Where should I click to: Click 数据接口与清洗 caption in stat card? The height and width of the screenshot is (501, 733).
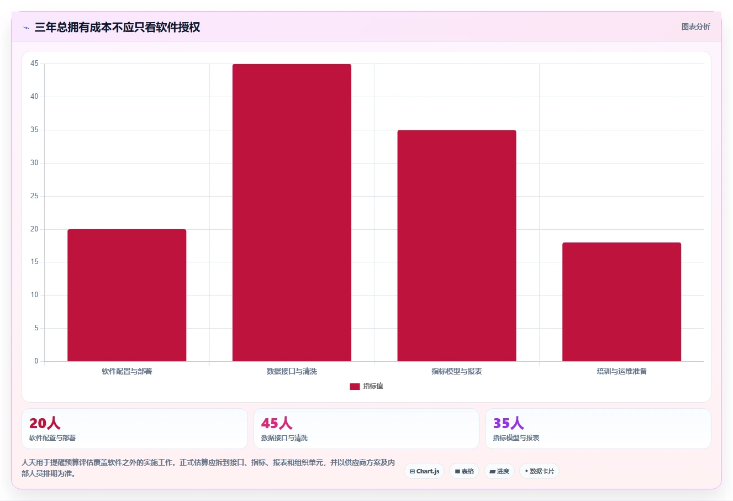[x=284, y=438]
